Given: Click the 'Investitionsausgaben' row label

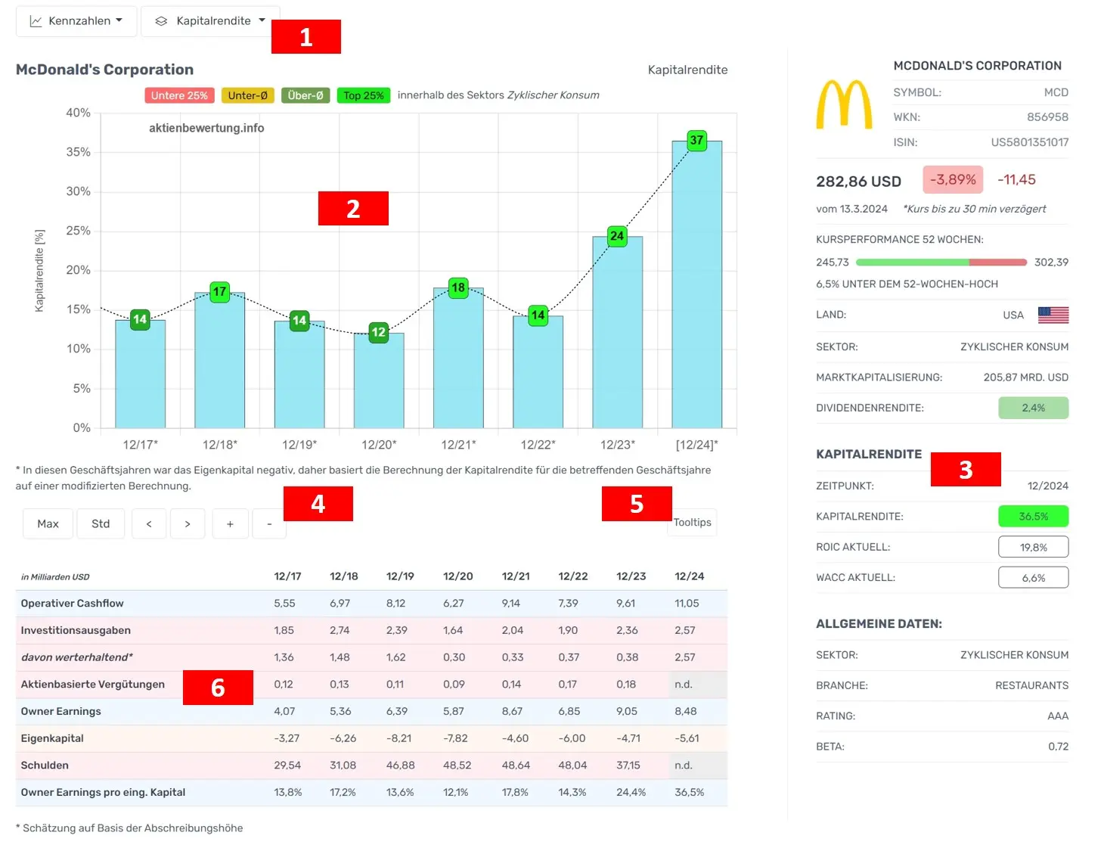Looking at the screenshot, I should [76, 630].
